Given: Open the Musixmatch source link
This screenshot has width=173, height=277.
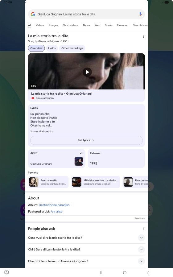Looking at the screenshot, I should [x=41, y=131].
